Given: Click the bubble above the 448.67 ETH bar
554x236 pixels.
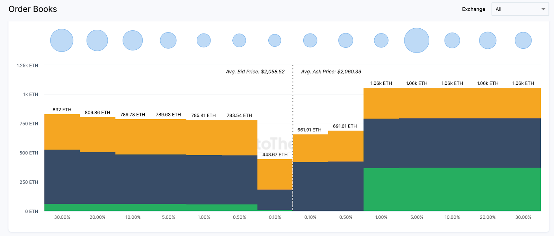Looking at the screenshot, I should click(275, 40).
